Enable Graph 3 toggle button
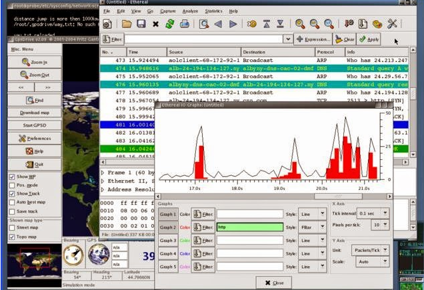This screenshot has height=290, width=424. 168,240
